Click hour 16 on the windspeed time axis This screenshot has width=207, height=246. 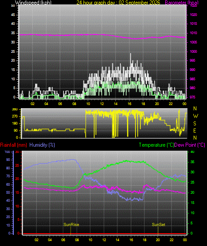pos(129,104)
